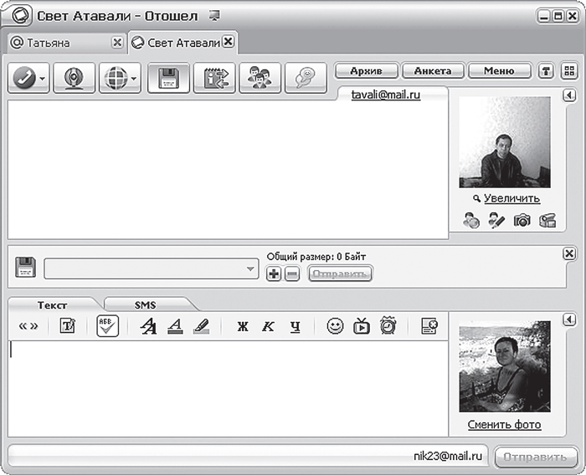Image resolution: width=586 pixels, height=475 pixels.
Task: Click the alarm clock buzz icon
Action: [388, 327]
